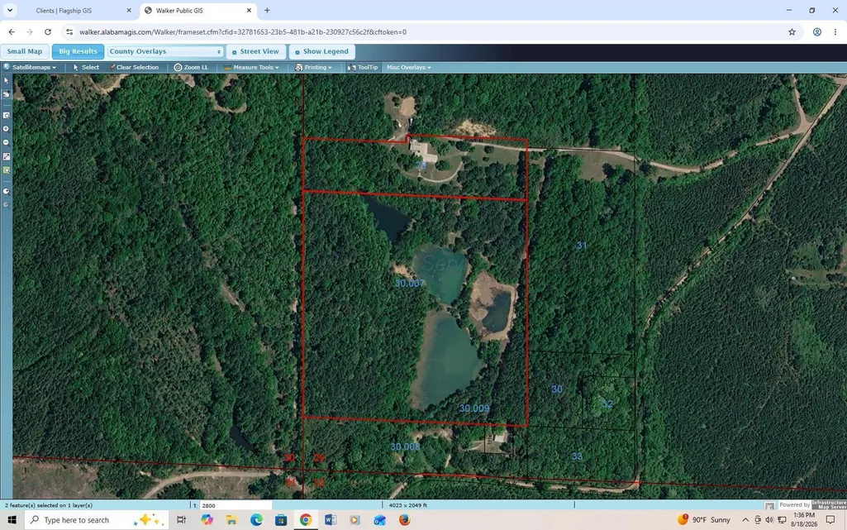Click the full extent arrows icon in sidebar
The width and height of the screenshot is (847, 530).
click(6, 156)
